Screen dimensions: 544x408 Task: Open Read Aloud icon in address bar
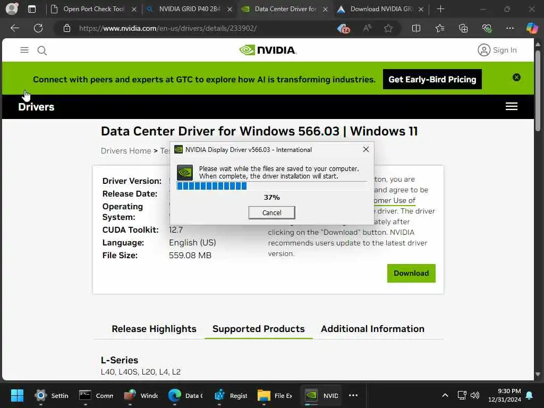click(367, 28)
